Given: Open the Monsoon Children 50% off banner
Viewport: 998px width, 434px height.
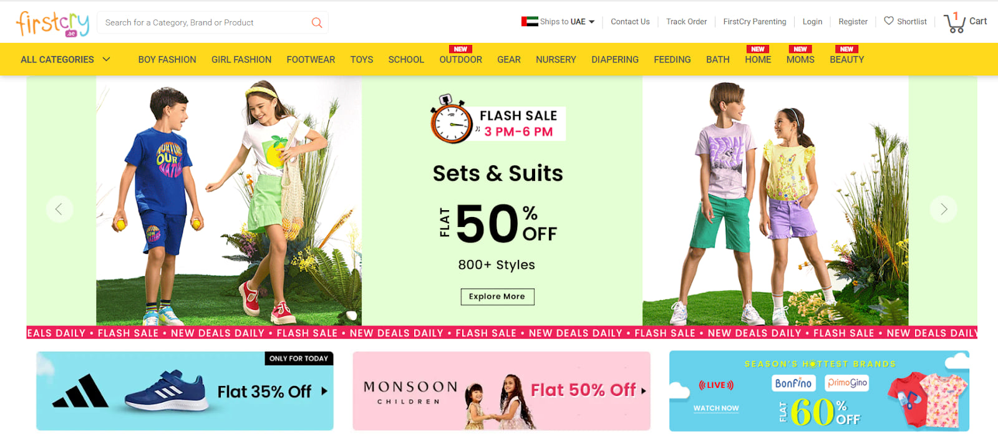Looking at the screenshot, I should pos(501,391).
